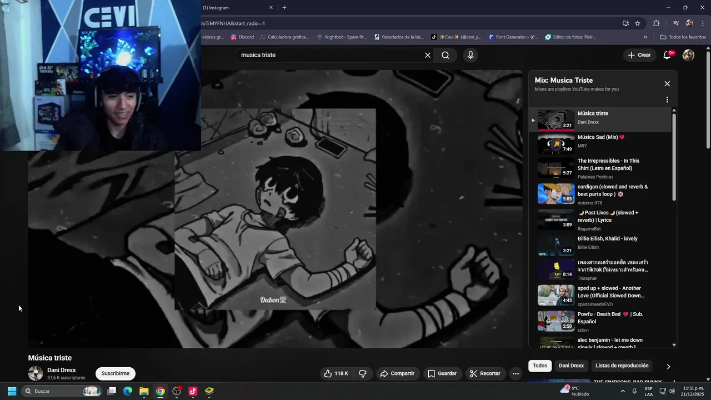This screenshot has width=711, height=400.
Task: Open the Editor de fotos: Pixlr bookmark
Action: tap(571, 37)
